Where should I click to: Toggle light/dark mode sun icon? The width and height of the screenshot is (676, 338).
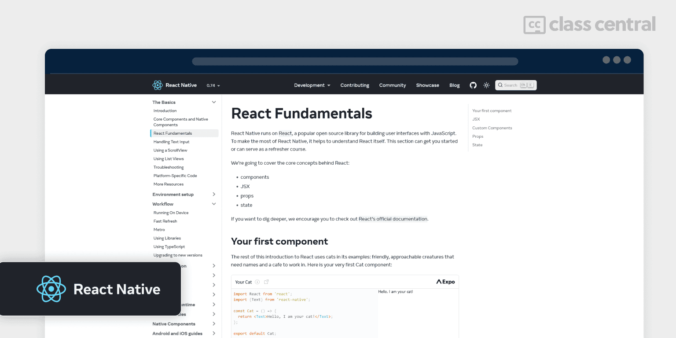tap(486, 85)
